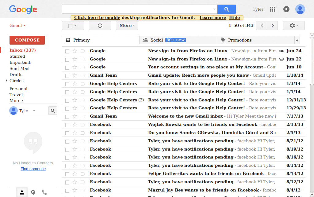Check the Facebook 8/21/12 email
Screen dimensions: 314x197
pyautogui.click(x=67, y=141)
